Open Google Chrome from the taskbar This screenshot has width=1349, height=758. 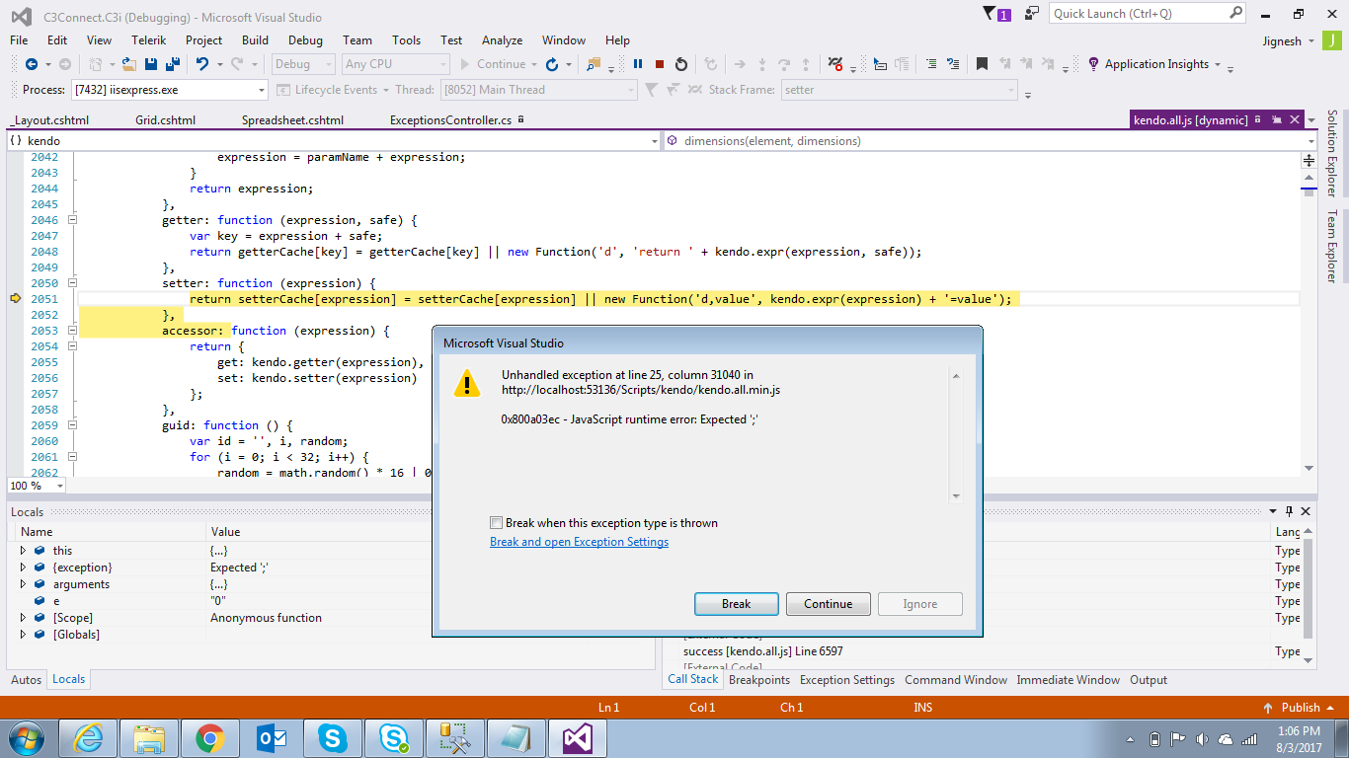click(x=208, y=738)
